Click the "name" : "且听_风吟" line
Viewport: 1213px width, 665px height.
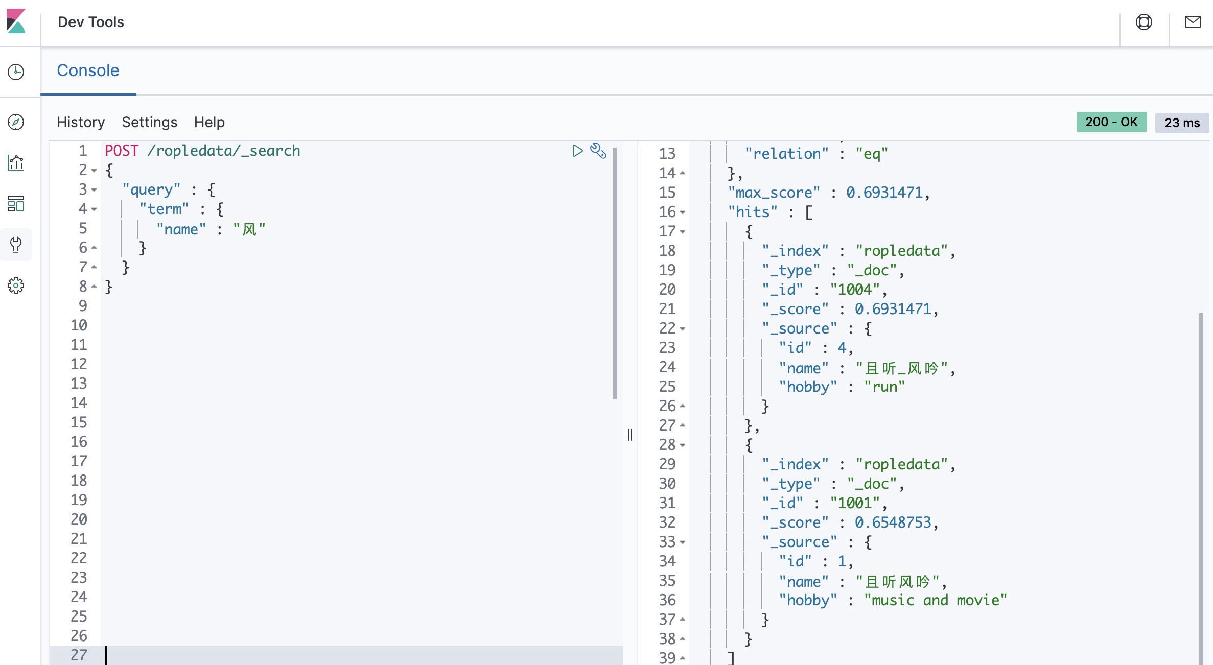pyautogui.click(x=867, y=368)
